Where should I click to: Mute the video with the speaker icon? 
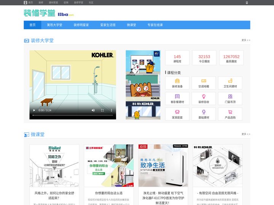click(x=93, y=110)
